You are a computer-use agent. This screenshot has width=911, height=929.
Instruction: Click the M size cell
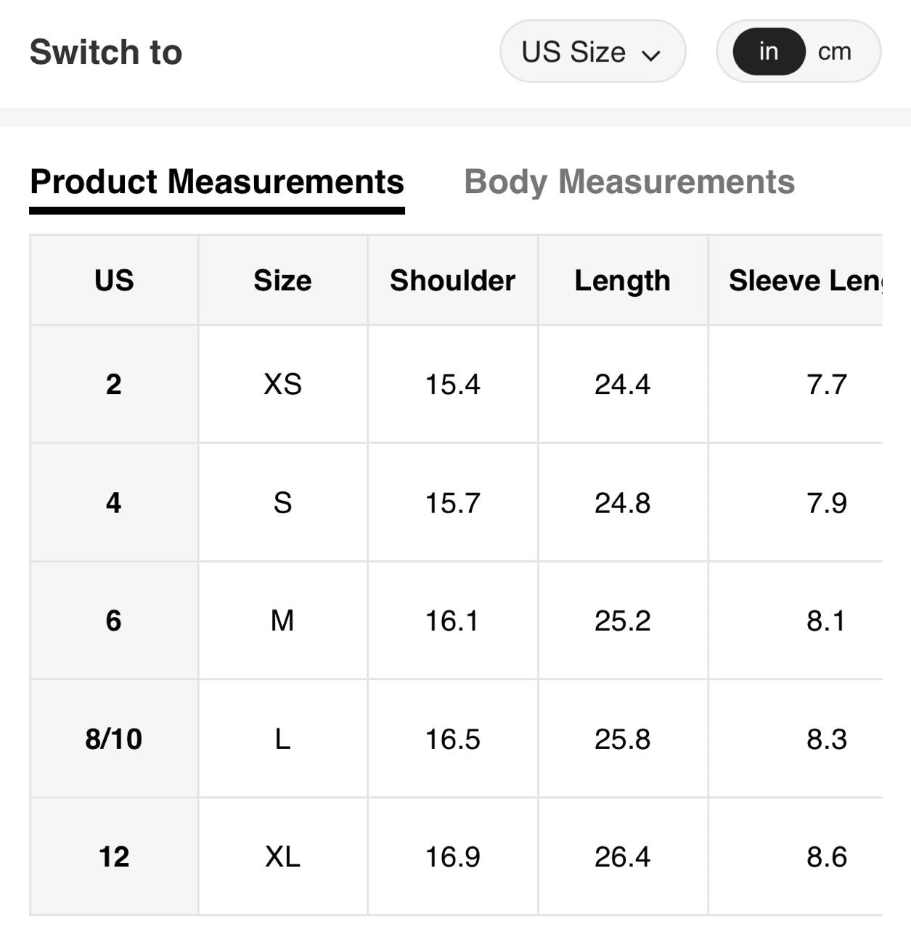pyautogui.click(x=282, y=621)
